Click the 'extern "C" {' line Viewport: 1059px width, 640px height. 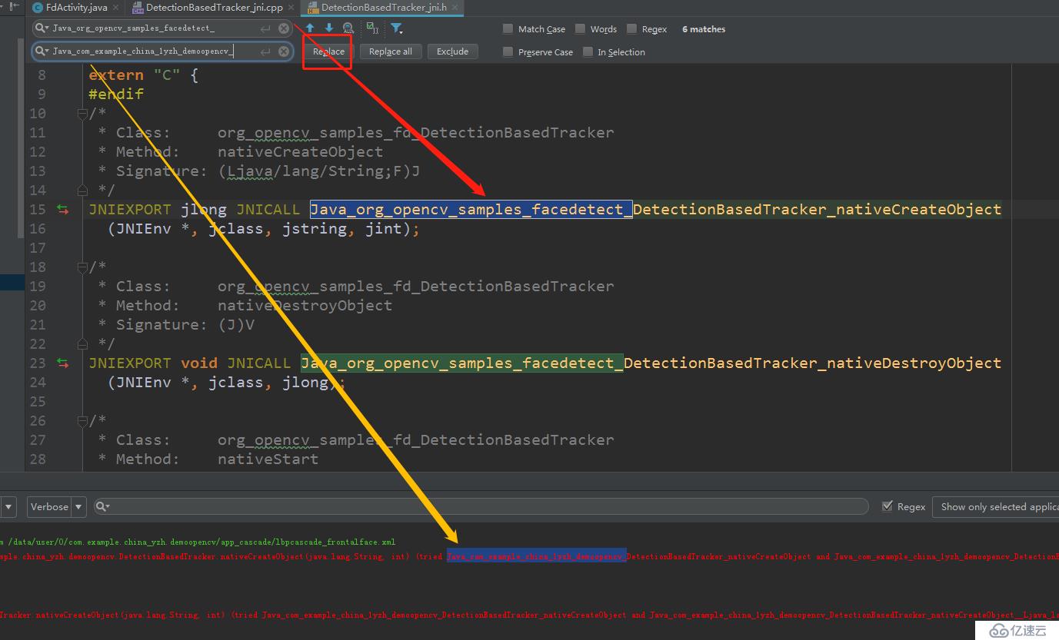pos(143,75)
